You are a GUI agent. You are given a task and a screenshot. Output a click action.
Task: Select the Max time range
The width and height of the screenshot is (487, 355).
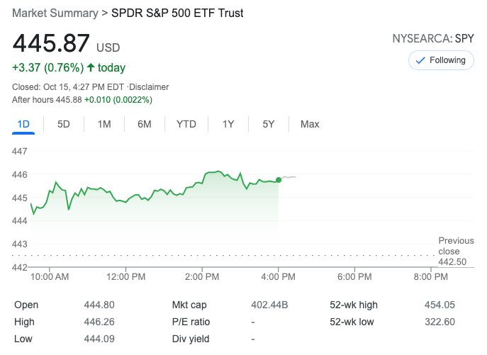[x=310, y=124]
